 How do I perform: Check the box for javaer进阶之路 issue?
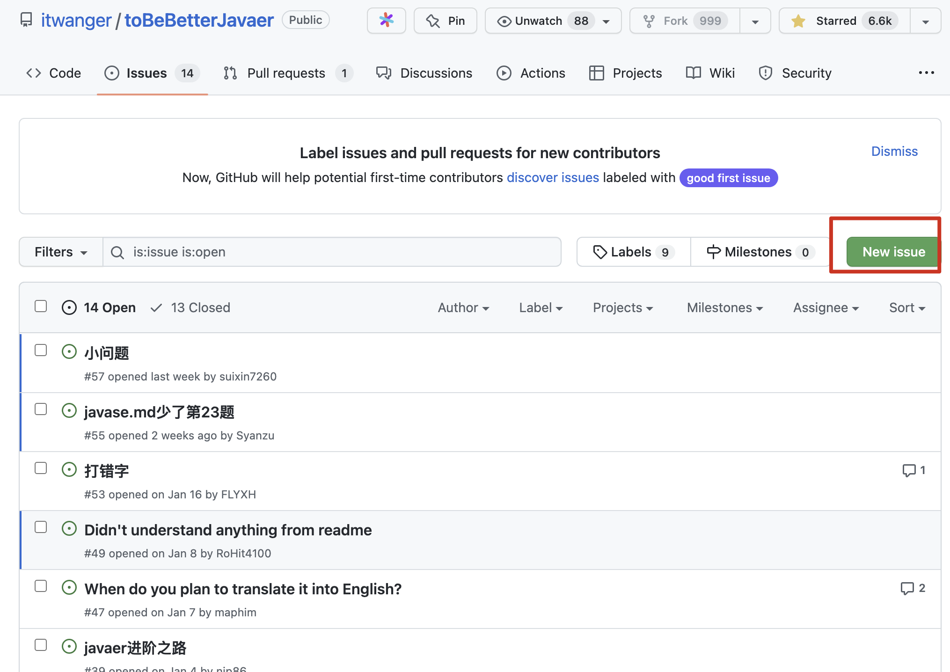coord(41,645)
